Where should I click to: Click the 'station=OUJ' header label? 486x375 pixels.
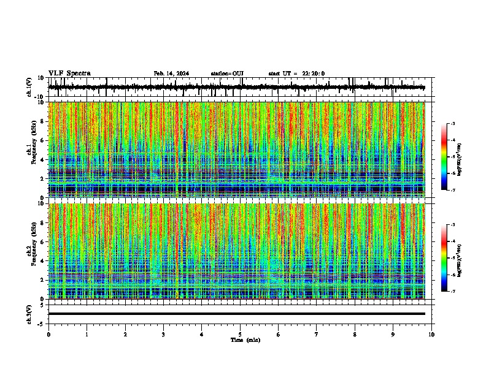(227, 74)
